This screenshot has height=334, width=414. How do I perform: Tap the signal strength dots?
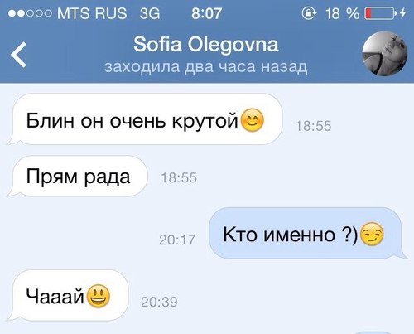(x=30, y=13)
